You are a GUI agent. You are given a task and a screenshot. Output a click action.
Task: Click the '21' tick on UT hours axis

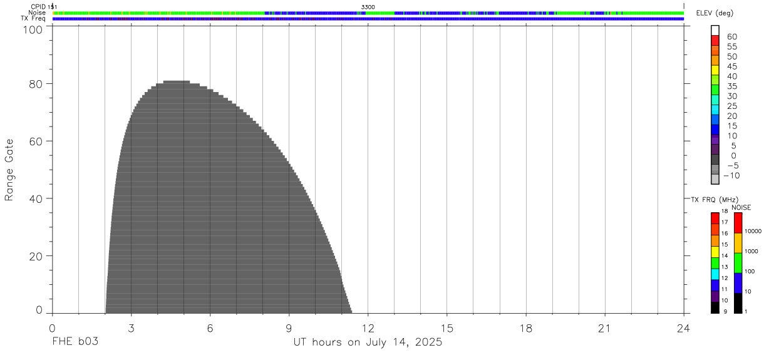(605, 329)
